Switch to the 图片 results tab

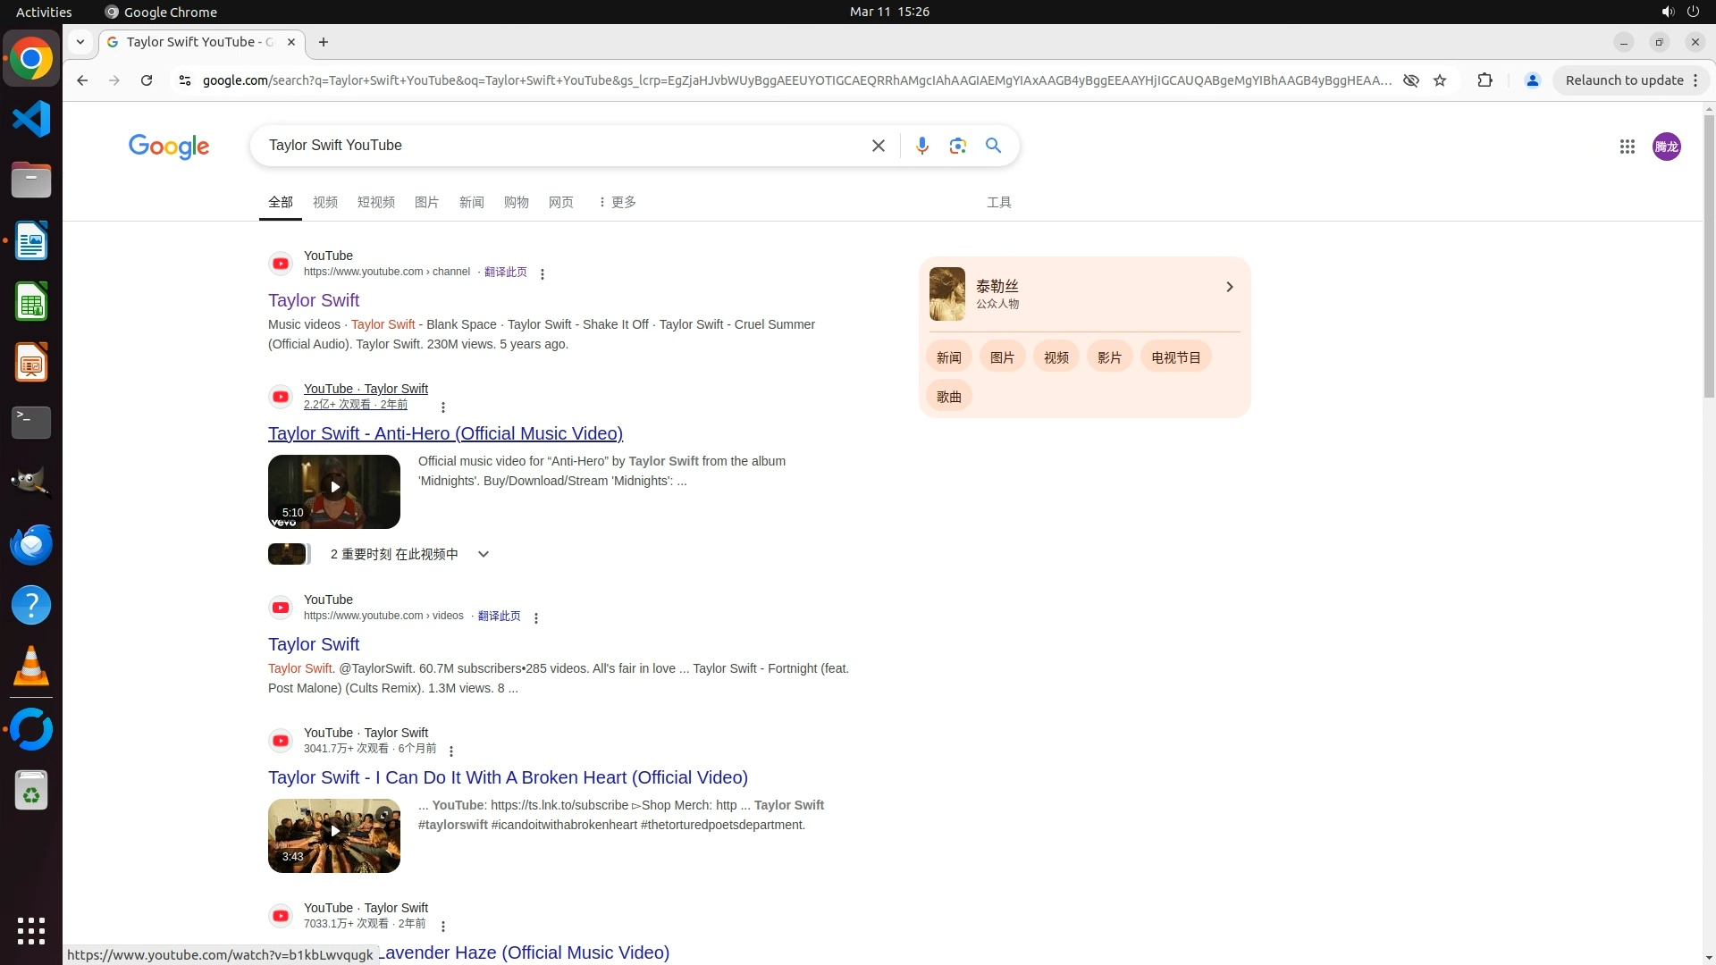click(426, 202)
